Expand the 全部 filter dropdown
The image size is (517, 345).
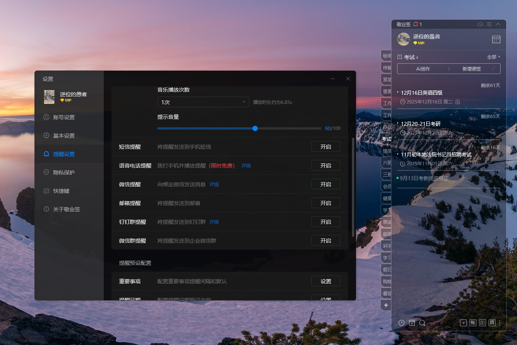click(494, 57)
